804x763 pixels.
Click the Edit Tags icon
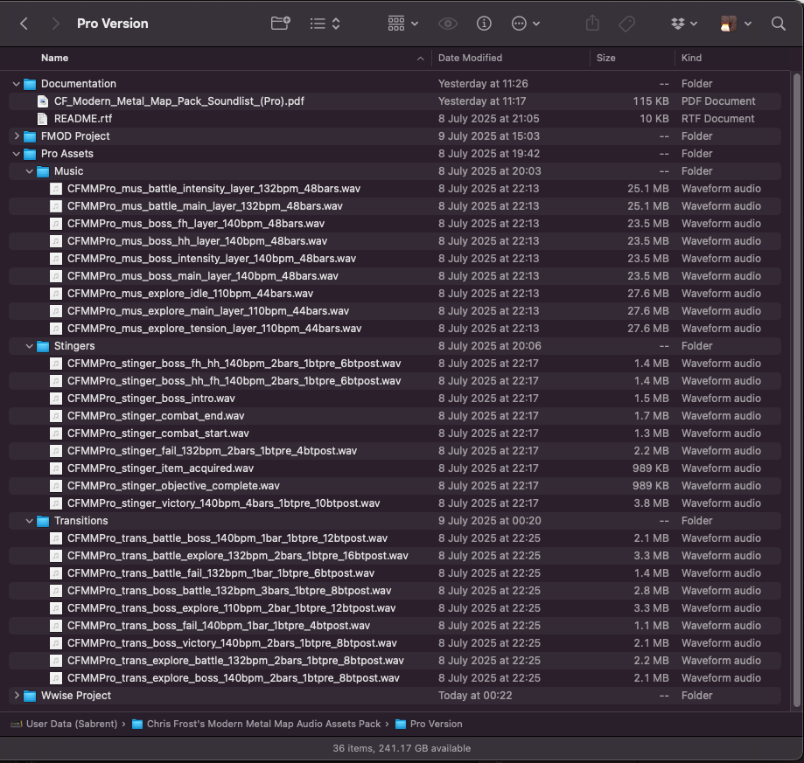click(626, 24)
